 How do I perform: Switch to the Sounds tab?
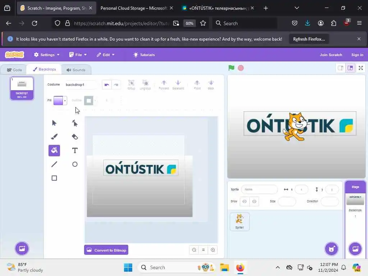pos(76,70)
